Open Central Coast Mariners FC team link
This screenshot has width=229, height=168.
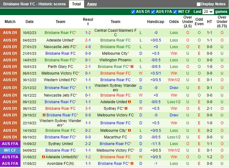pyautogui.click(x=115, y=32)
